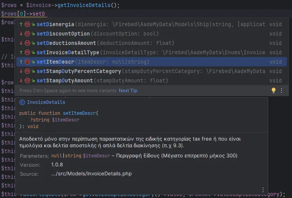Click the up arrow icon for setItemDescr

click(x=21, y=62)
